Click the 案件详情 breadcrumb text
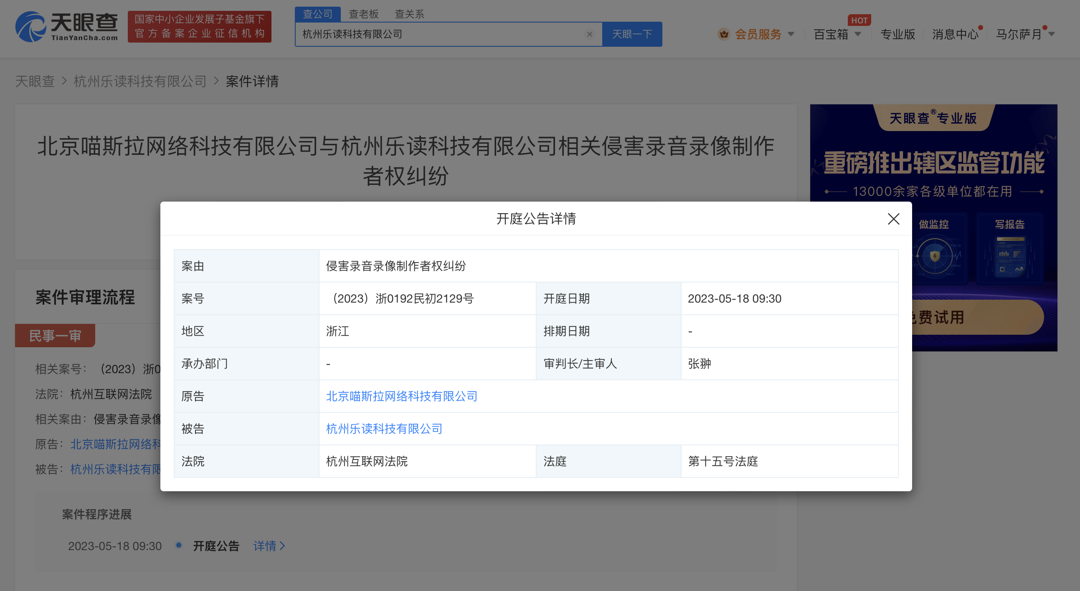This screenshot has height=591, width=1080. point(252,81)
